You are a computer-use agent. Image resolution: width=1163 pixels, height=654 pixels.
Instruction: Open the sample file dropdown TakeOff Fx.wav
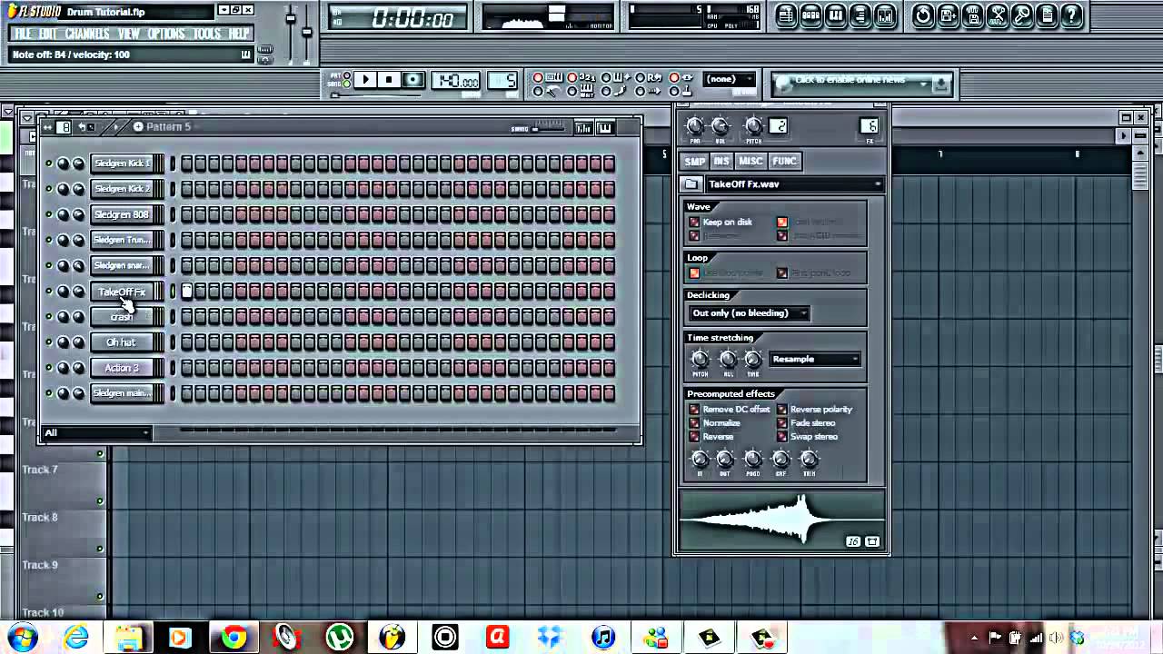793,184
